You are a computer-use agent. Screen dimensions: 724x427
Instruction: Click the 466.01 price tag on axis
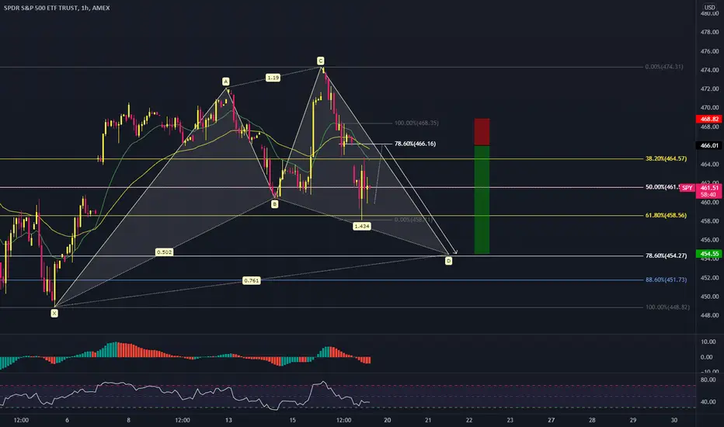pyautogui.click(x=708, y=145)
